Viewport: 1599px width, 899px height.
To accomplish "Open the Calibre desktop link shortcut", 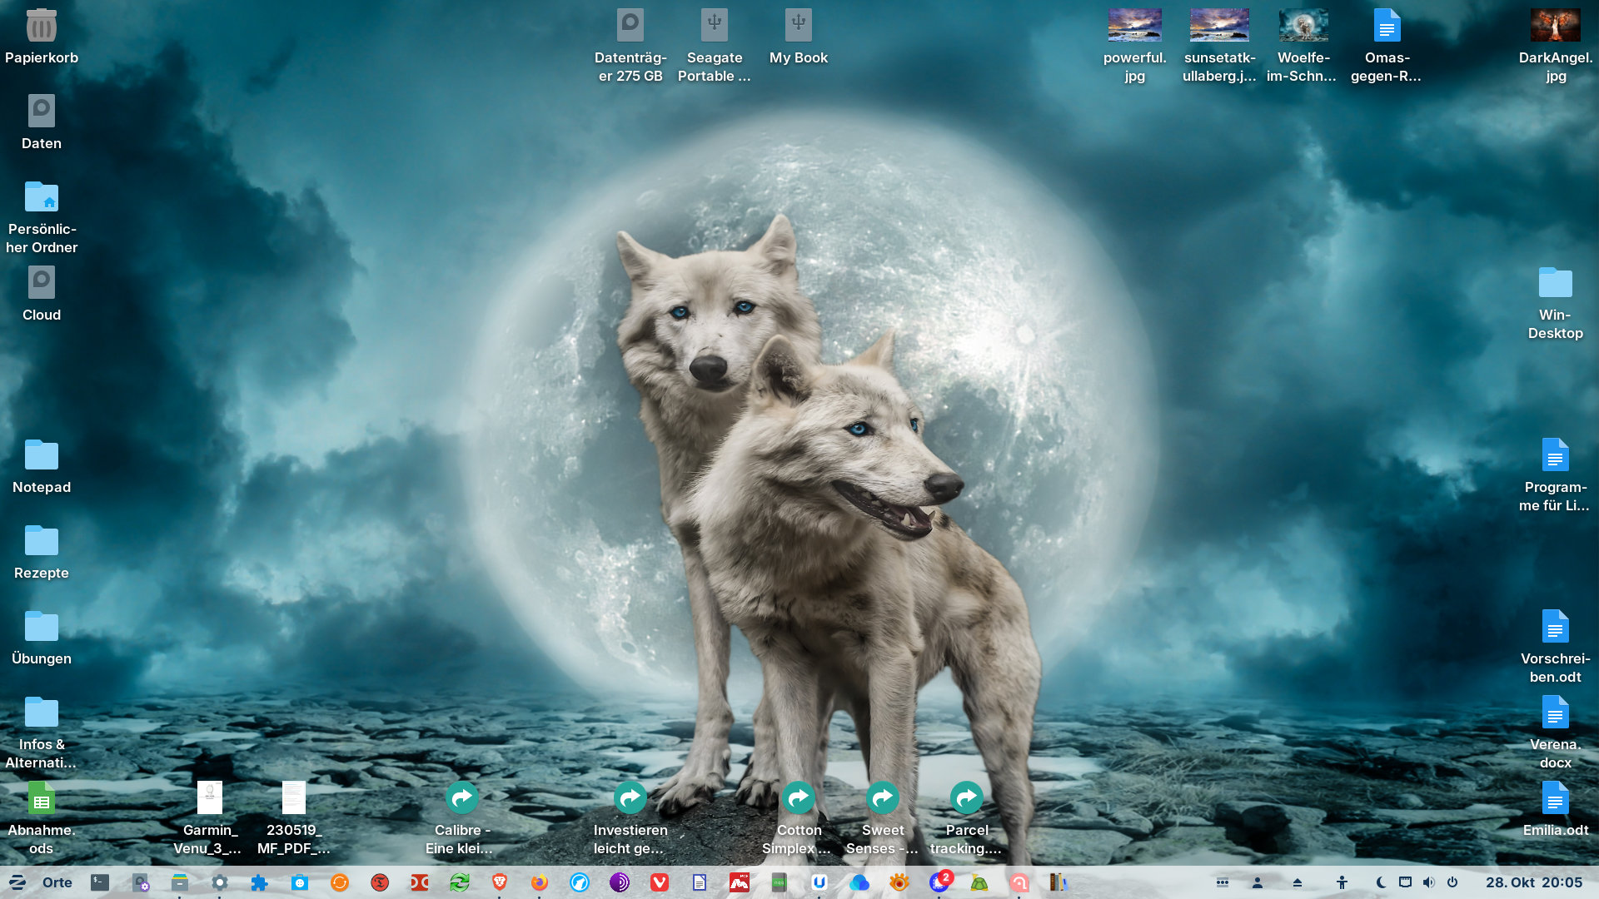I will pos(461,798).
